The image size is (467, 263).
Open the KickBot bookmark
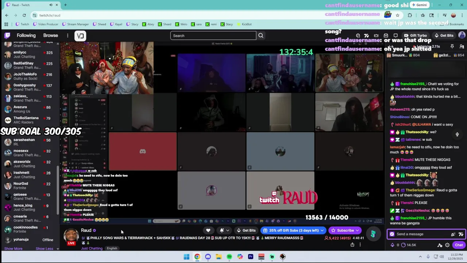tap(244, 24)
